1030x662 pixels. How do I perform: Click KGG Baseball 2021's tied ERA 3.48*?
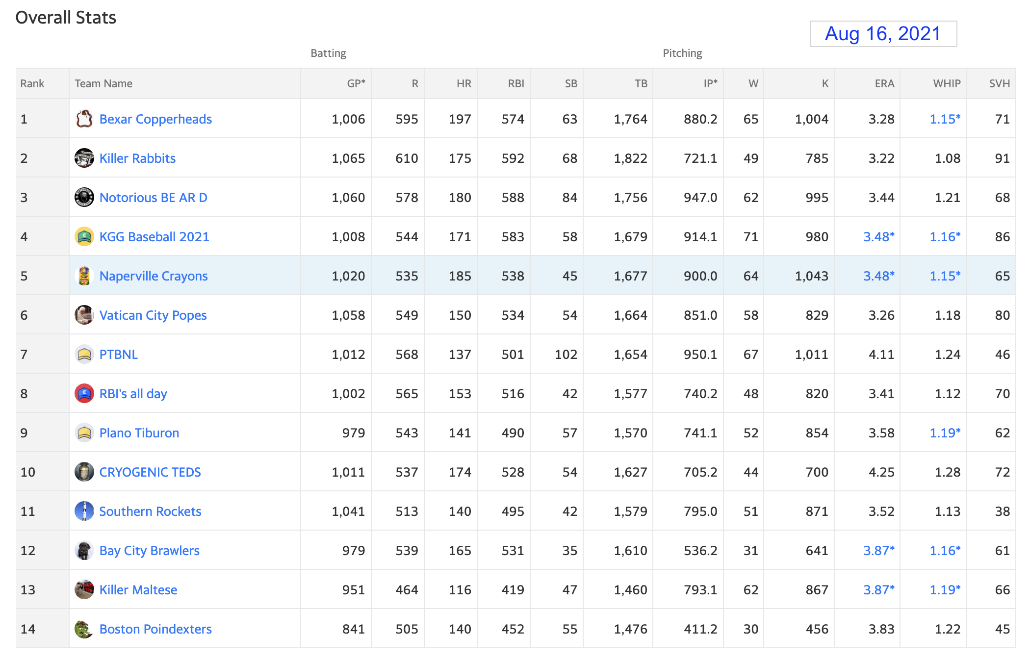coord(879,237)
